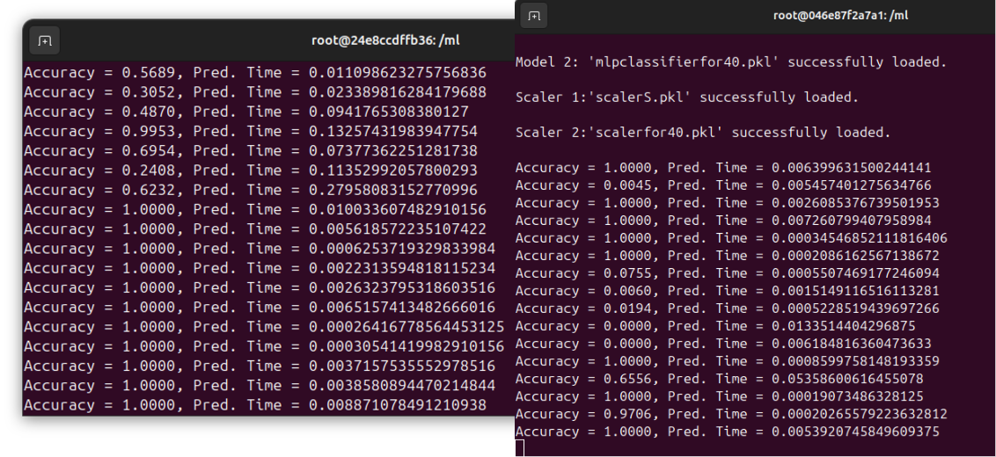This screenshot has width=996, height=457.
Task: Click the Scaler 2 'scalerfor40.pkl' loaded line
Action: [x=702, y=133]
